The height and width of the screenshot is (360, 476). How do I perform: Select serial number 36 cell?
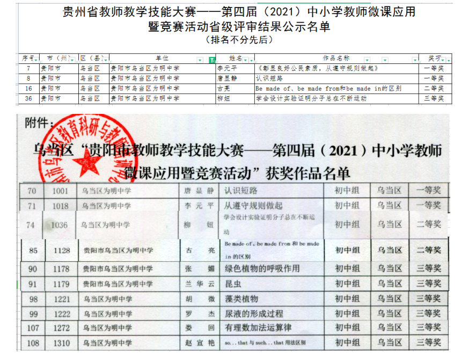28,98
